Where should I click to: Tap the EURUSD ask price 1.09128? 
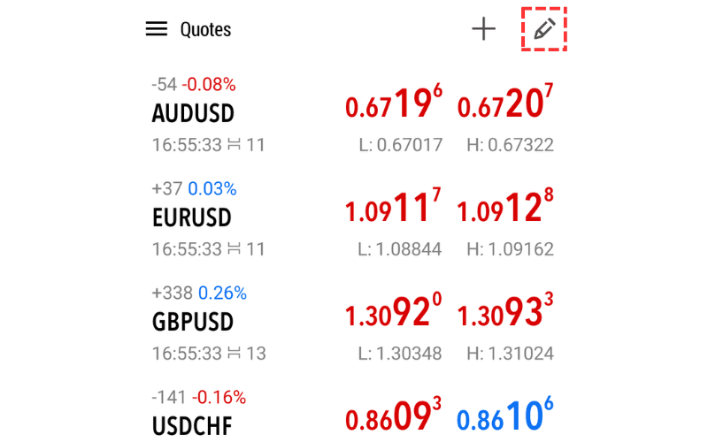pyautogui.click(x=505, y=210)
